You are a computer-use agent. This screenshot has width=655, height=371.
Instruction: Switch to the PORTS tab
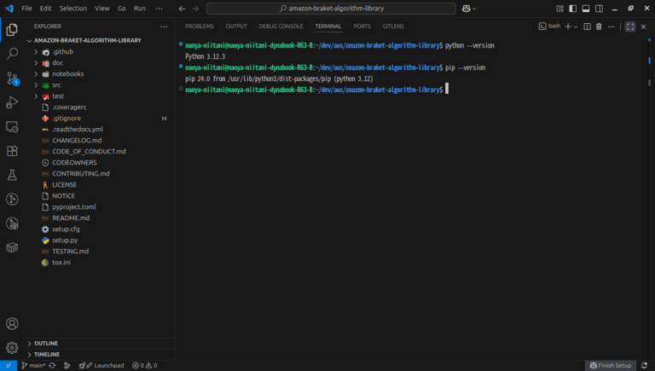click(x=362, y=26)
